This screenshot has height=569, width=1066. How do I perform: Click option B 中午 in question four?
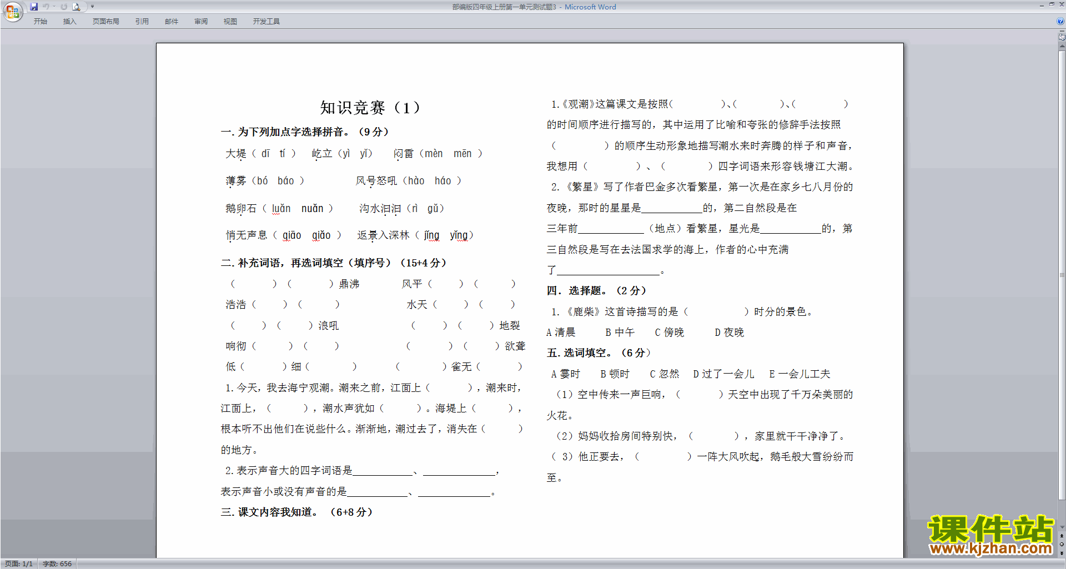pyautogui.click(x=620, y=332)
